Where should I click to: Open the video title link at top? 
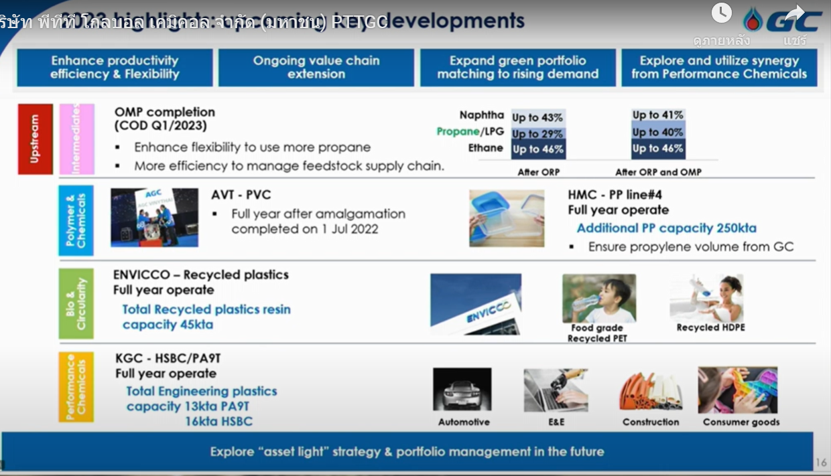(x=194, y=22)
